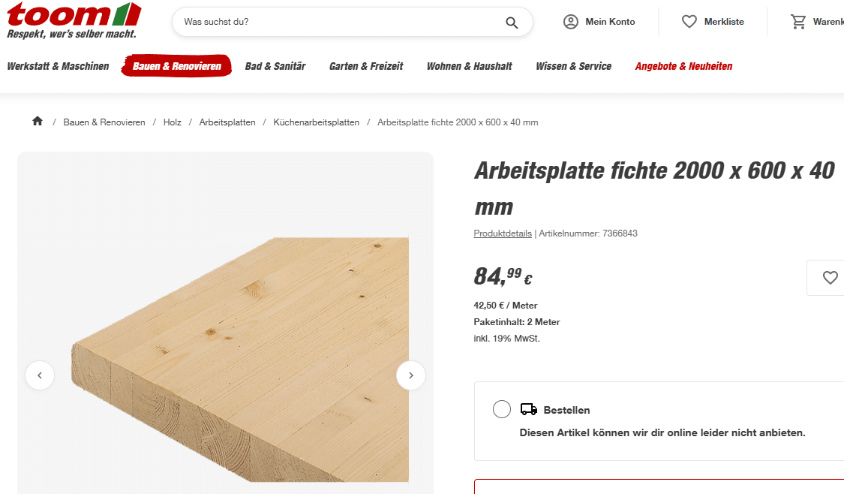Viewport: 844px width, 494px height.
Task: Open Bauen & Renovieren menu
Action: [177, 66]
